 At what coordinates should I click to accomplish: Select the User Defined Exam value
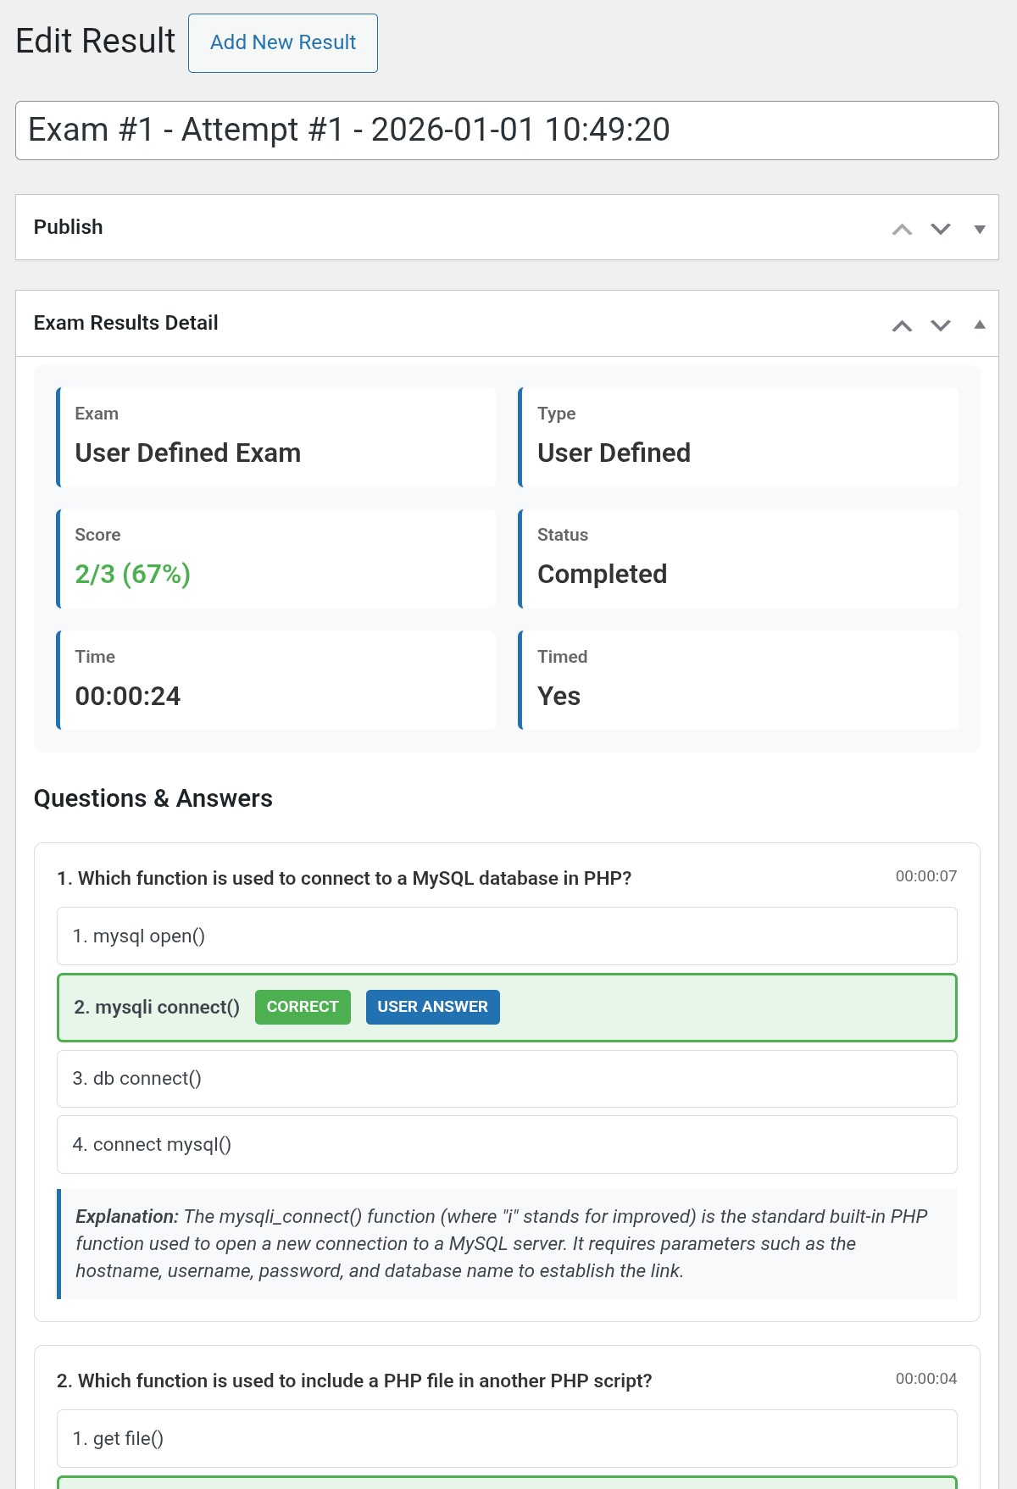(187, 453)
